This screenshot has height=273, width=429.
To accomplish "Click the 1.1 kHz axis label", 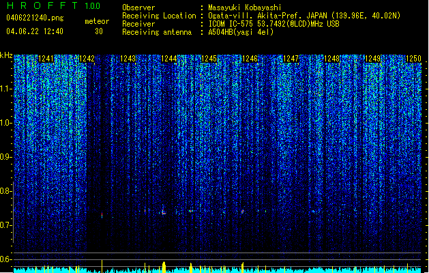I will tap(6, 89).
